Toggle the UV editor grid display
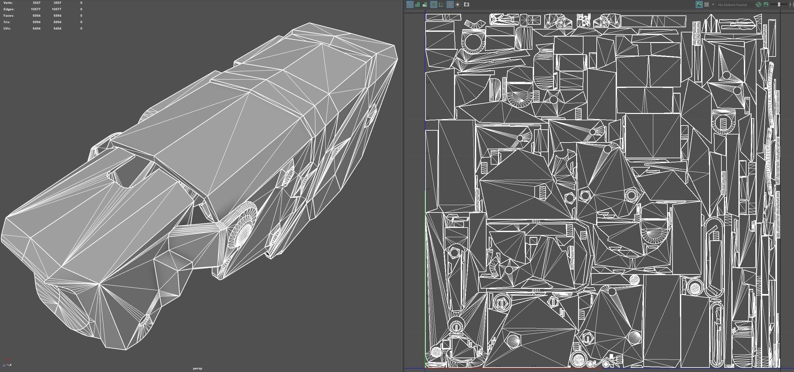Image resolution: width=794 pixels, height=372 pixels. [x=450, y=4]
